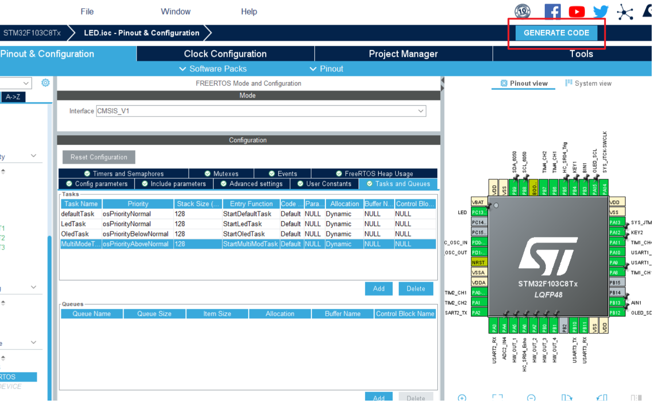Open the User Constants tab
The width and height of the screenshot is (652, 409).
[x=325, y=184]
